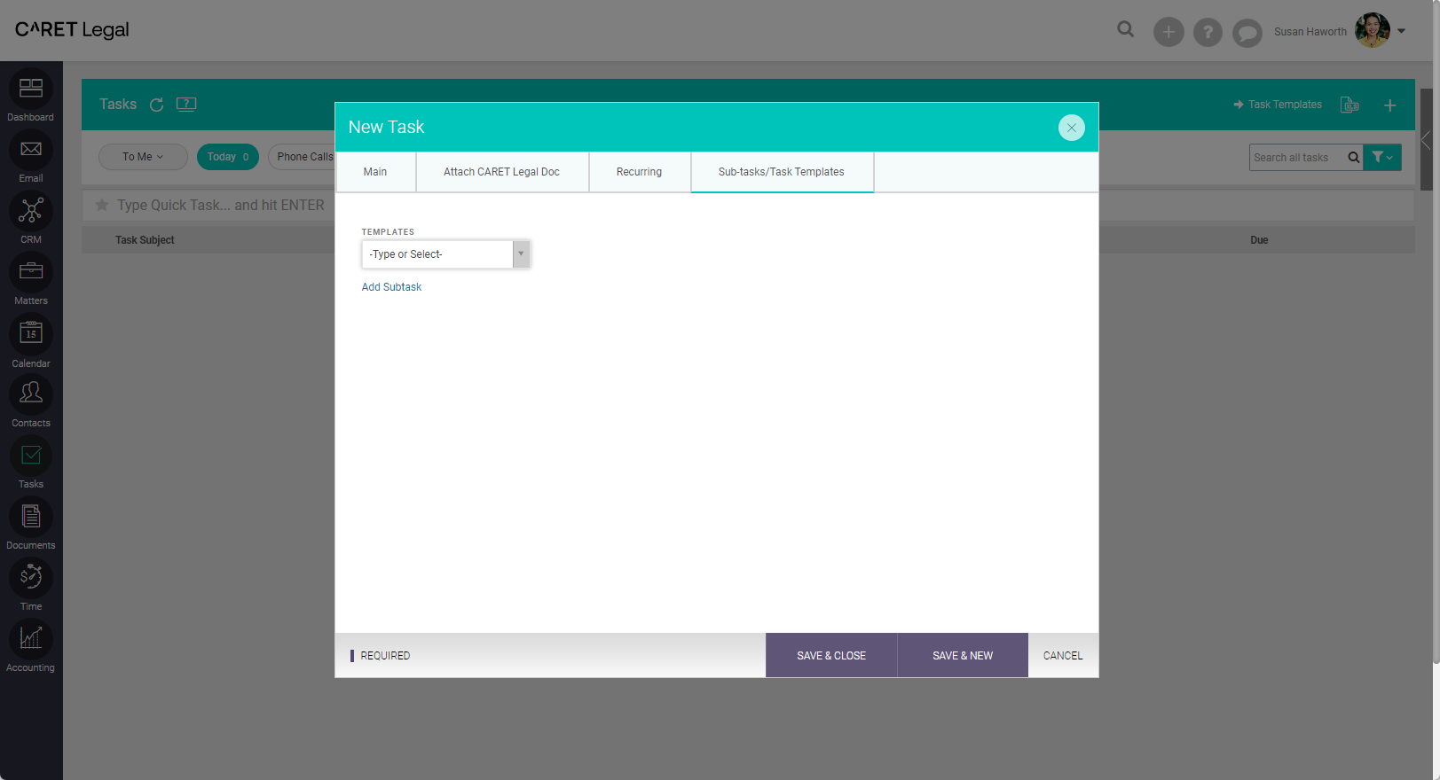Click the star icon in the quick task row
The height and width of the screenshot is (780, 1440).
(x=102, y=205)
